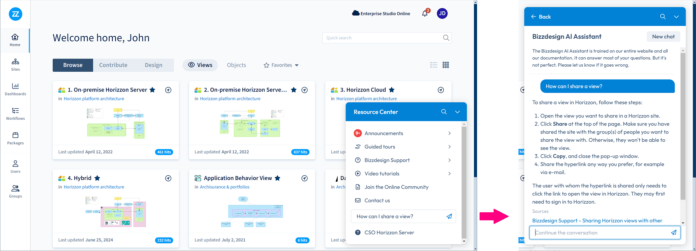Go to Packages in the sidebar
Viewport: 696px width, 251px height.
coord(15,138)
